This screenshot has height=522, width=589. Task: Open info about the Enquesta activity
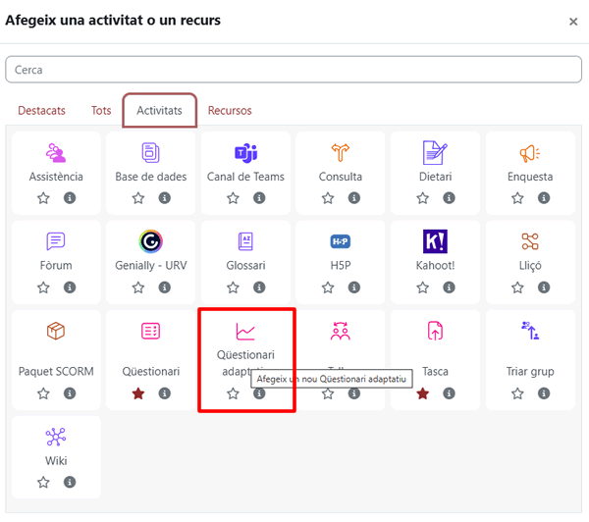coord(543,198)
